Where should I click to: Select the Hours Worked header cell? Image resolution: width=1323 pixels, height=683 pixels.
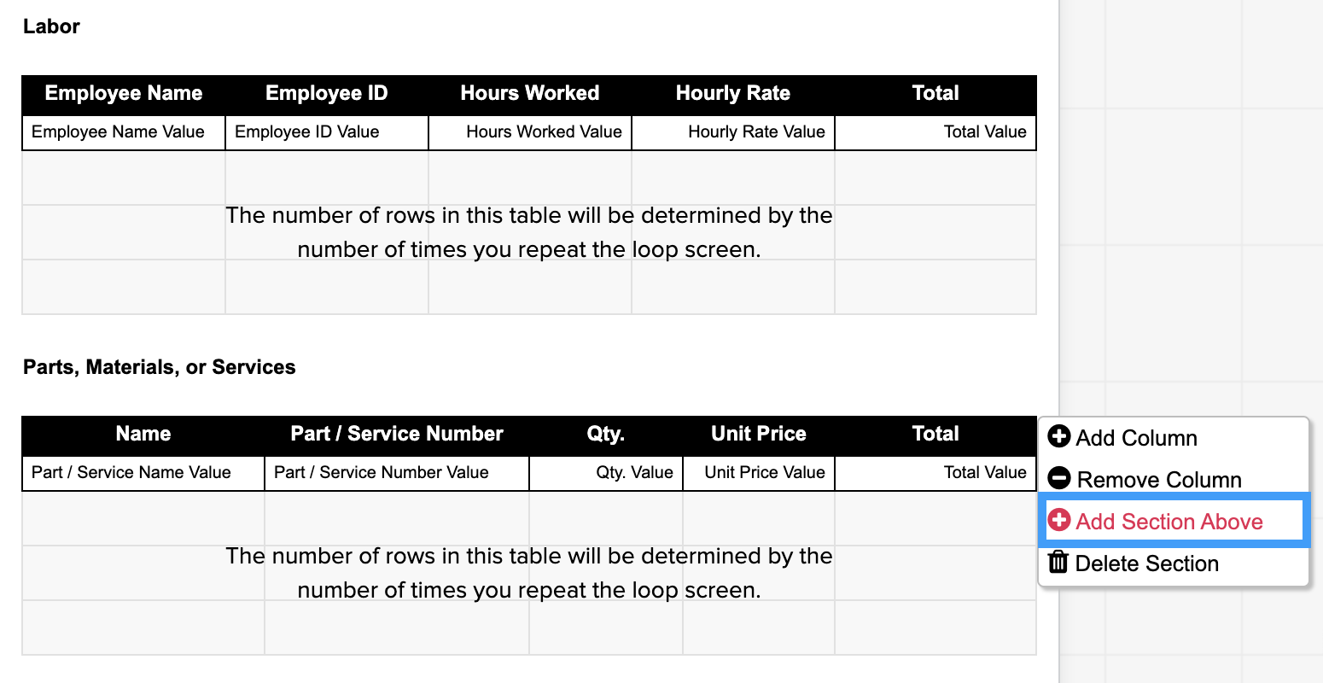530,94
